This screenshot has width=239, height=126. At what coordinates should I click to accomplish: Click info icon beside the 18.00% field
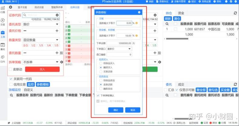pos(136,36)
